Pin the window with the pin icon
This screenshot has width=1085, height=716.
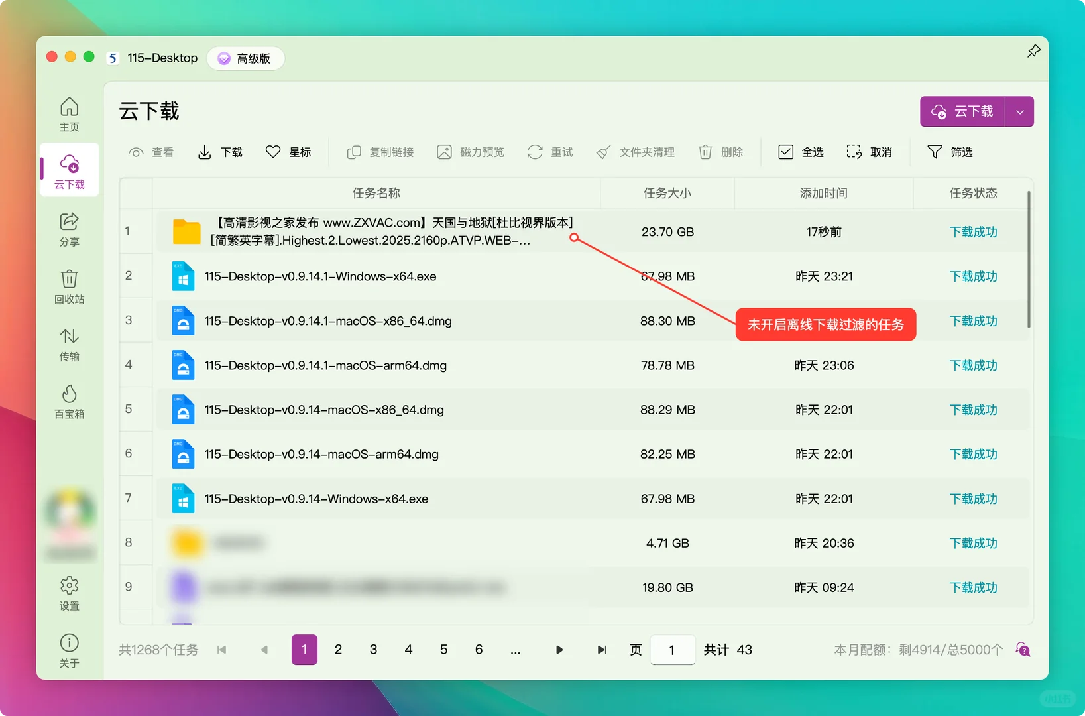tap(1033, 50)
